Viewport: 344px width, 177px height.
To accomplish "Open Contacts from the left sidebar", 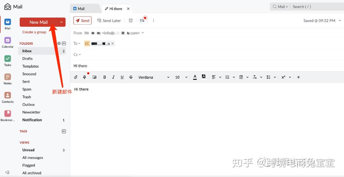I will point(8,97).
